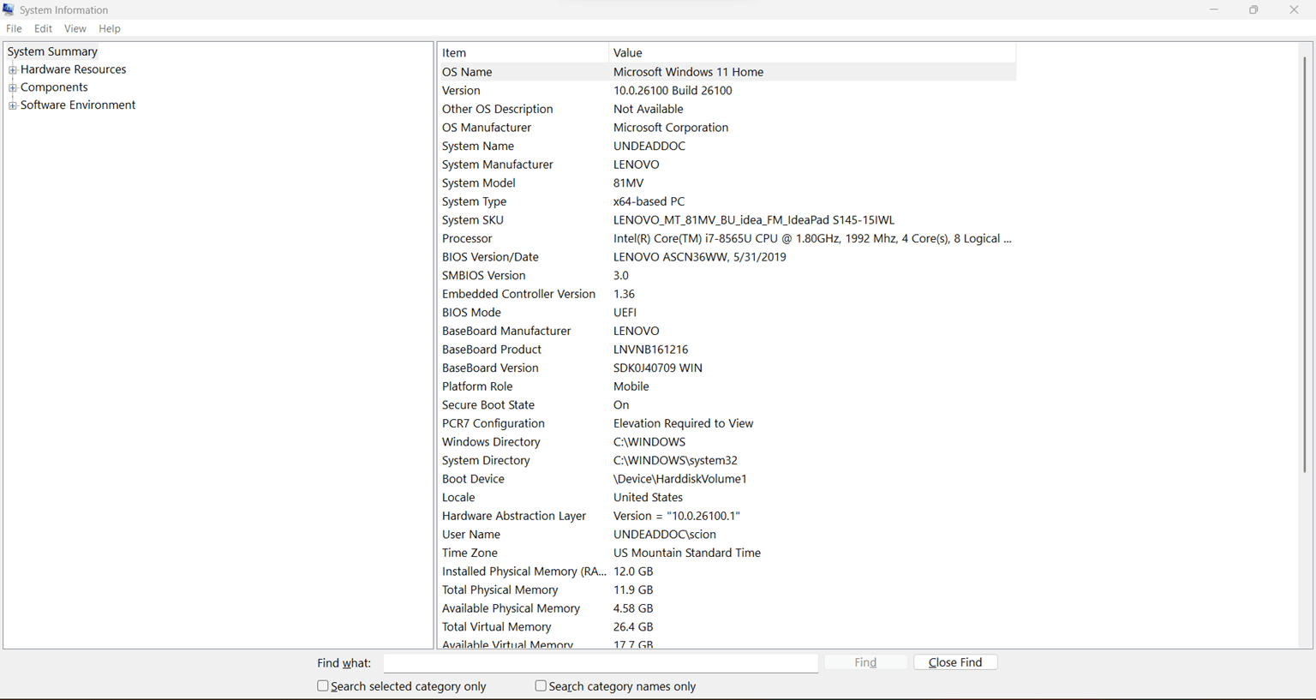The image size is (1316, 700).
Task: Select the SMBIOS Version row
Action: coord(727,276)
